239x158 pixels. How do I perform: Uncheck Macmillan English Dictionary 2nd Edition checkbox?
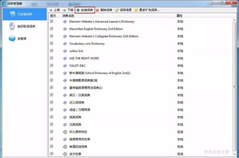tap(51, 28)
